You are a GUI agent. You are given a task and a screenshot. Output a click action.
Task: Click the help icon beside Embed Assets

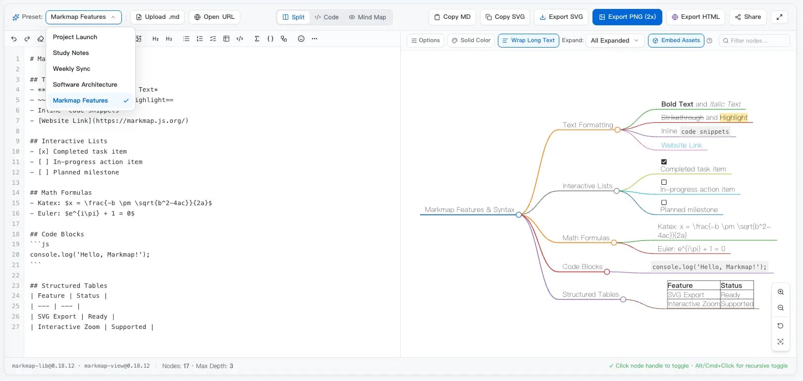tap(709, 41)
